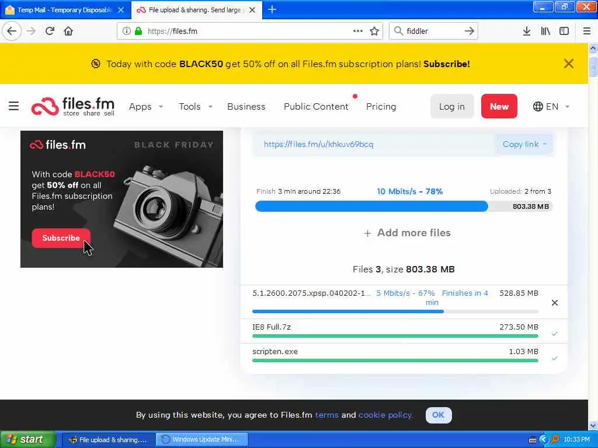Open the EN language dropdown

click(551, 106)
